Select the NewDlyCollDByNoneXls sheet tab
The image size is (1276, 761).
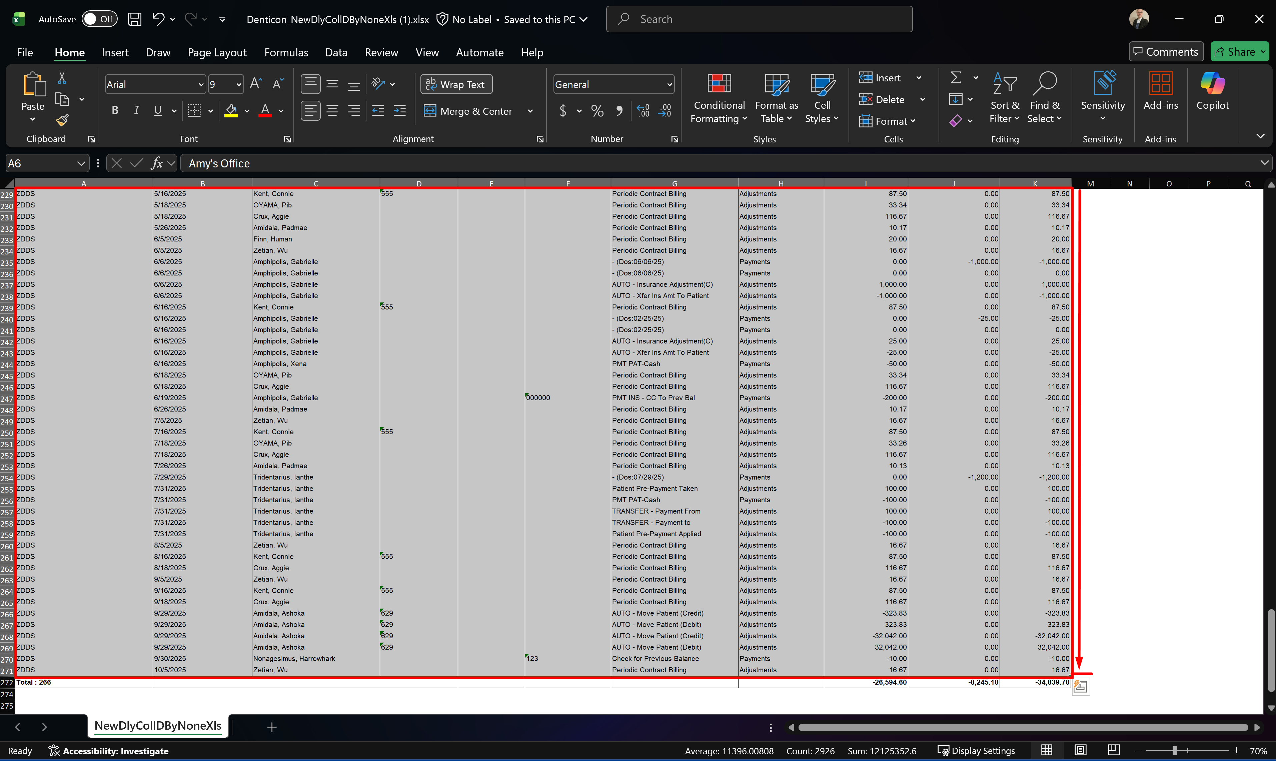click(158, 726)
